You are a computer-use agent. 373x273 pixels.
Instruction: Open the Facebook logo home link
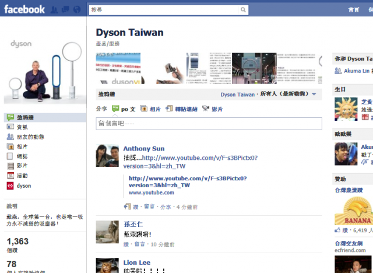(x=24, y=9)
